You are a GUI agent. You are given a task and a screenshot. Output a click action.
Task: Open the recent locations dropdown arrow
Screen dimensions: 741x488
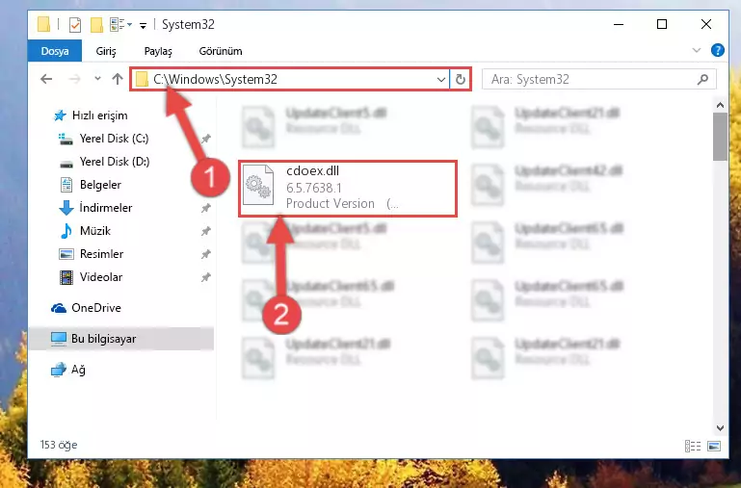(97, 79)
